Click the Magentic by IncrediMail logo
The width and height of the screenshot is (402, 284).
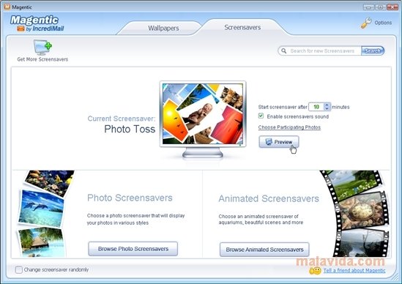[x=37, y=23]
